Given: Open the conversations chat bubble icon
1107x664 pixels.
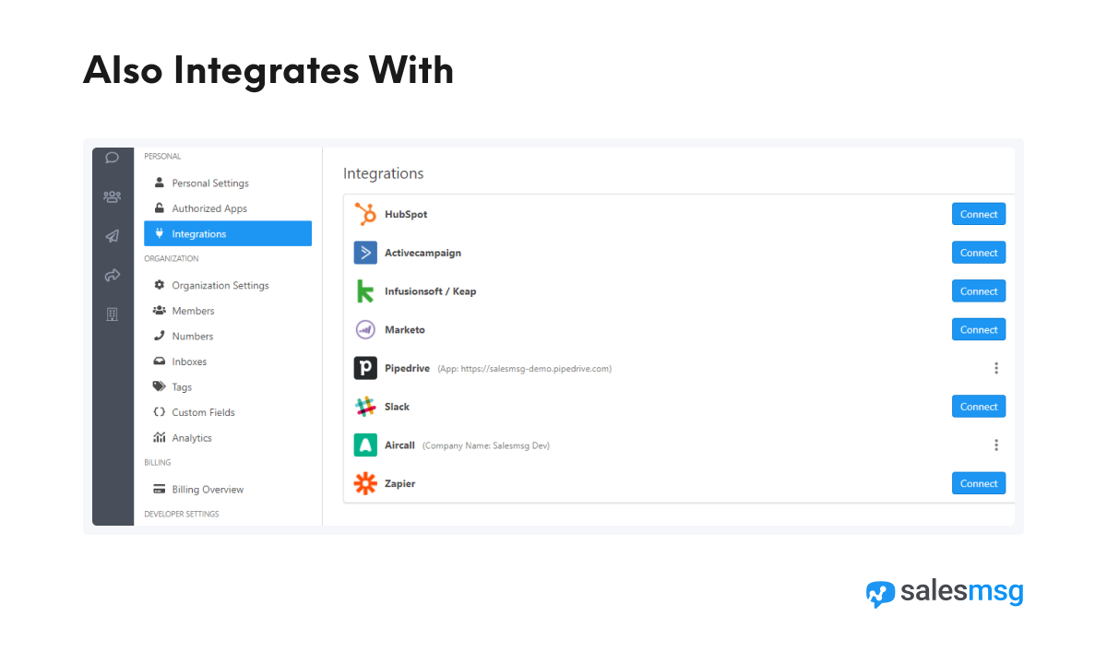Looking at the screenshot, I should point(113,158).
